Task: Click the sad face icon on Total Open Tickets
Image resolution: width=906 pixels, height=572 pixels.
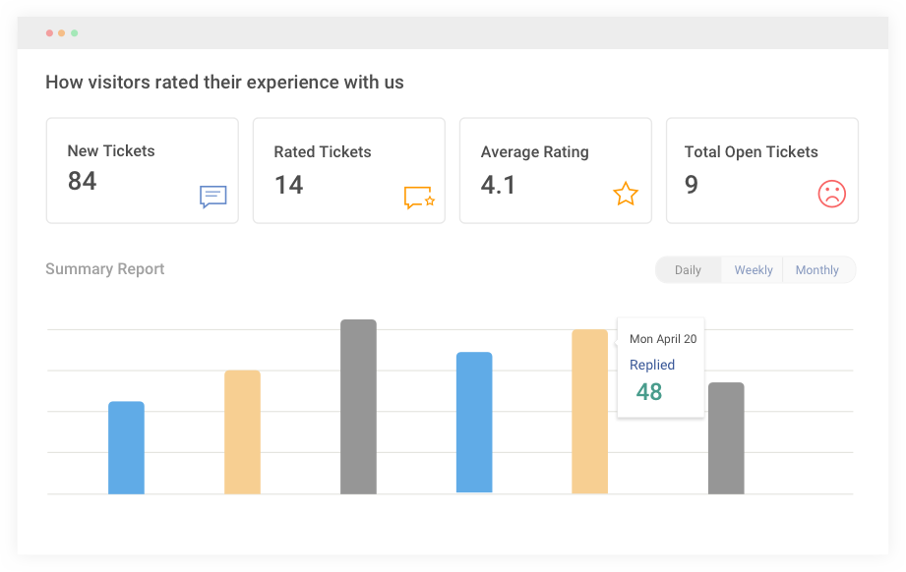Action: 831,195
